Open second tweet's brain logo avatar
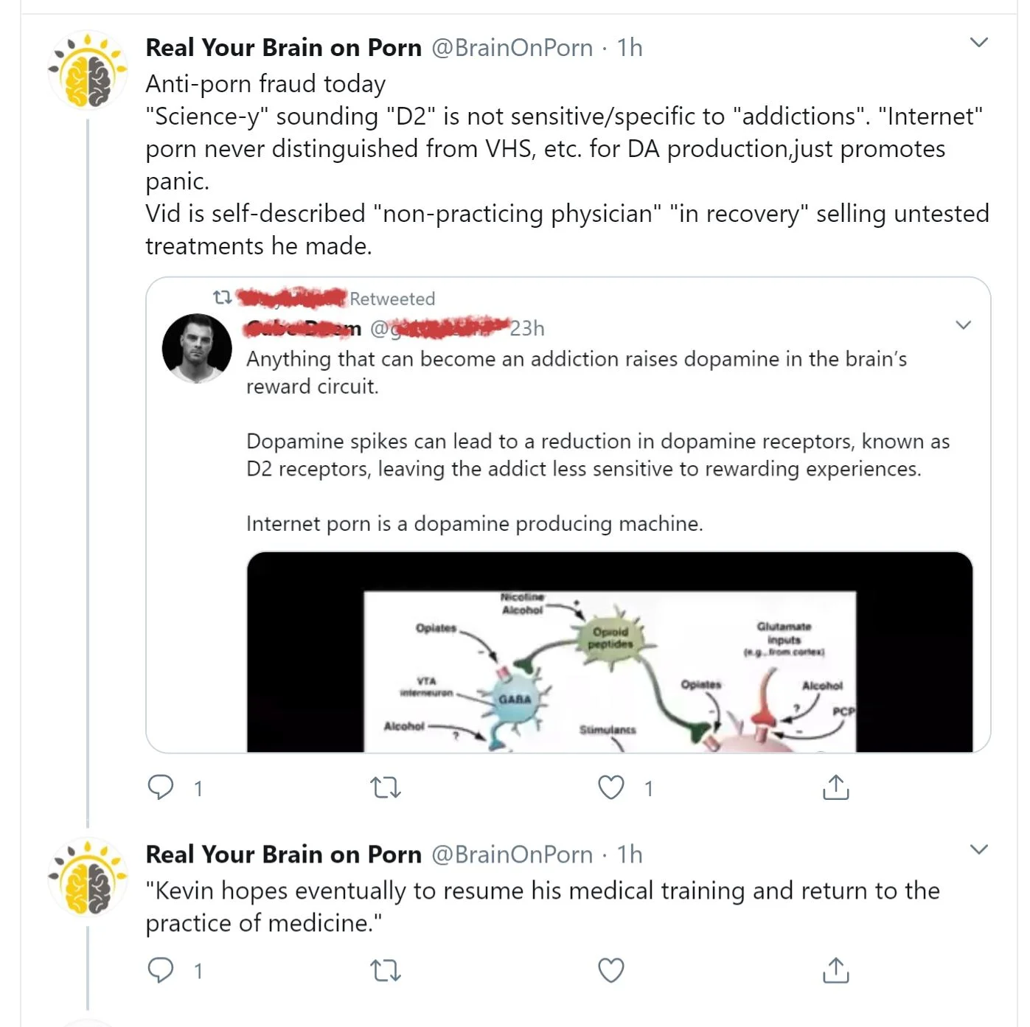This screenshot has width=1030, height=1027. [88, 878]
